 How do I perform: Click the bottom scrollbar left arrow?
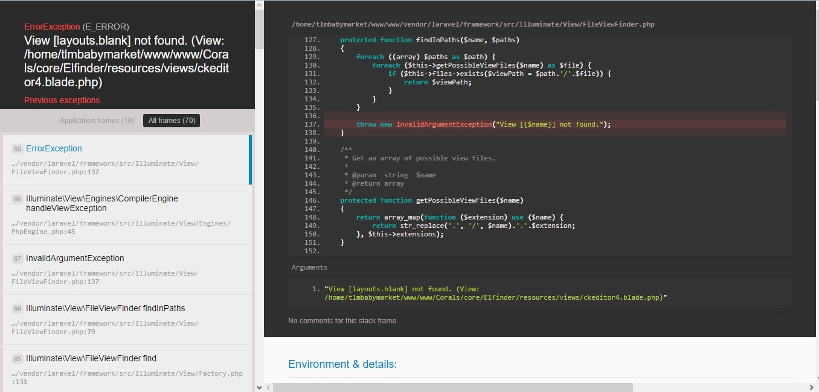269,387
